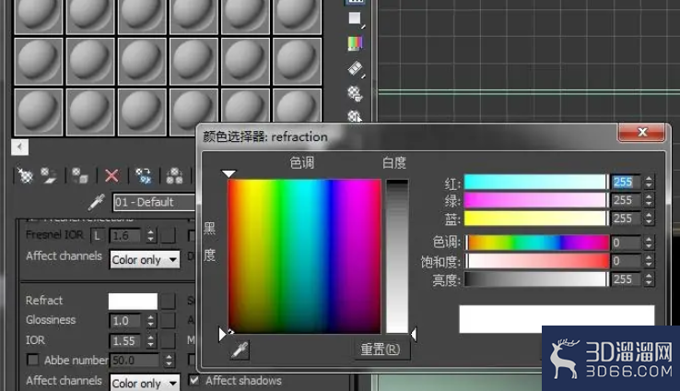Select the last material sample sphere in middle row
The height and width of the screenshot is (391, 680).
(297, 61)
